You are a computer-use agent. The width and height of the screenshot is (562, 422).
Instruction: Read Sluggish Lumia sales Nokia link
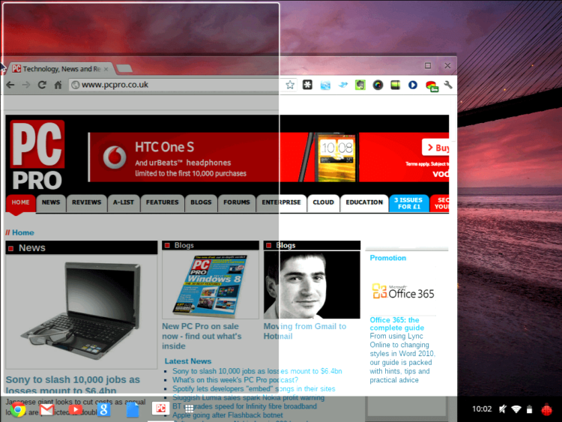[x=248, y=397]
